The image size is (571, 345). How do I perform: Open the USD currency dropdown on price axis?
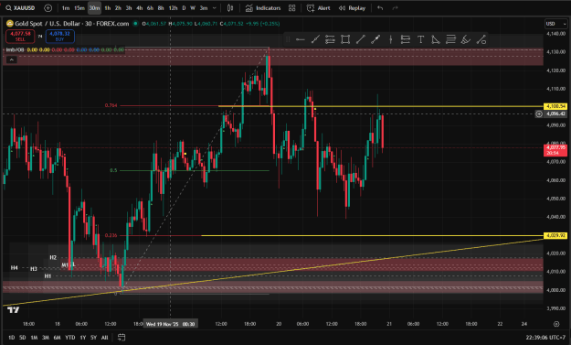(556, 24)
